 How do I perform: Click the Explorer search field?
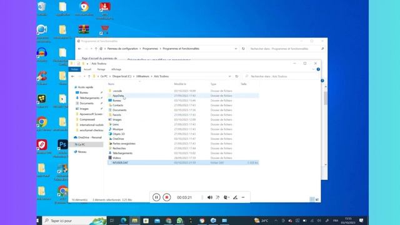(282, 76)
